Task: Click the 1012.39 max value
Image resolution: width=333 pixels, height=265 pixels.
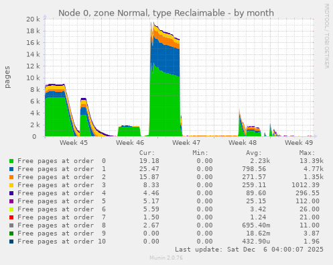Action: [x=306, y=185]
